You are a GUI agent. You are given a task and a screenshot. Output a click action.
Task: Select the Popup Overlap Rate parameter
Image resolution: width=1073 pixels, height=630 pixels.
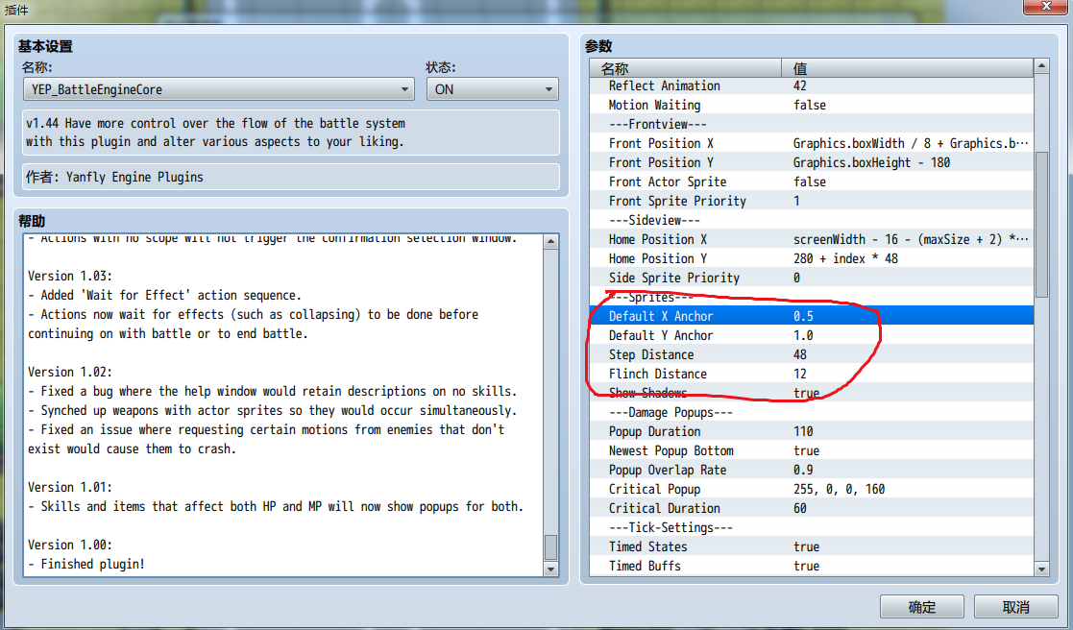click(812, 470)
